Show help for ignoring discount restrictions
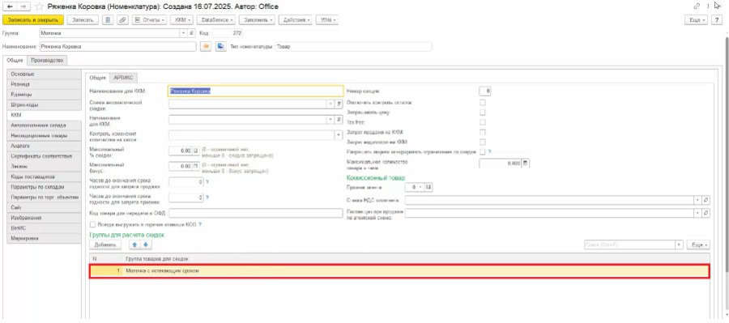Screen dimensions: 729x323 tap(489, 151)
